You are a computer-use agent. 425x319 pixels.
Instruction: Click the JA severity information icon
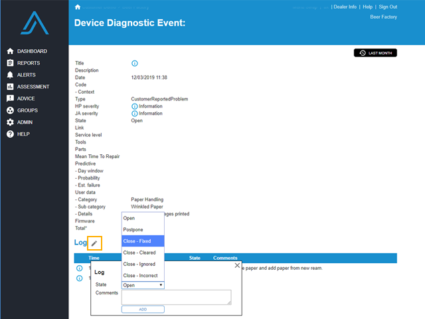(x=135, y=114)
